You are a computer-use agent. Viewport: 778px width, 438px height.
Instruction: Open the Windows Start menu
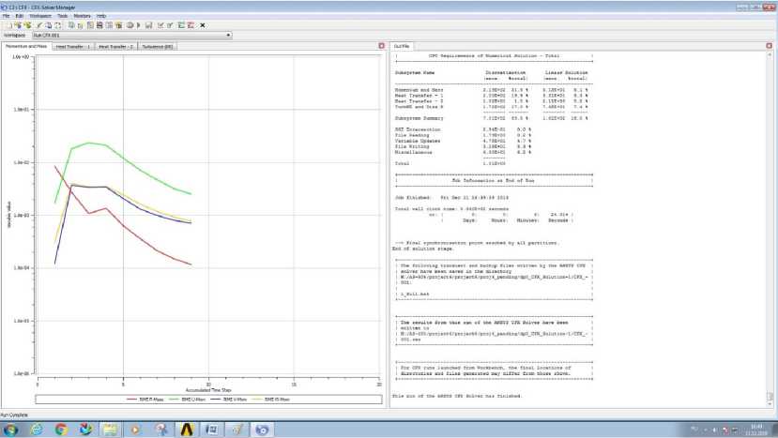[11, 429]
